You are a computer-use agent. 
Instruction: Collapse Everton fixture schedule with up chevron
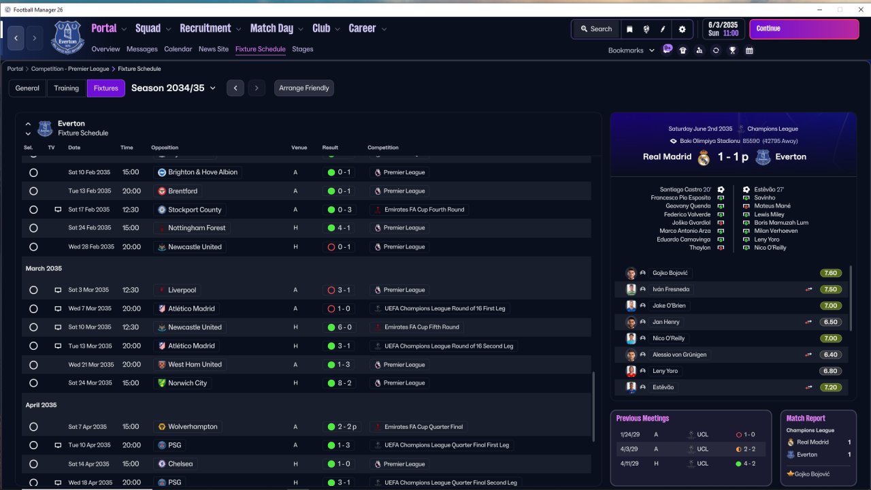click(x=28, y=125)
